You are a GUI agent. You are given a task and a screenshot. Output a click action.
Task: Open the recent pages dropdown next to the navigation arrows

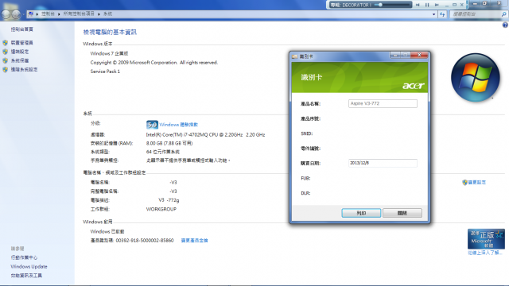(23, 14)
